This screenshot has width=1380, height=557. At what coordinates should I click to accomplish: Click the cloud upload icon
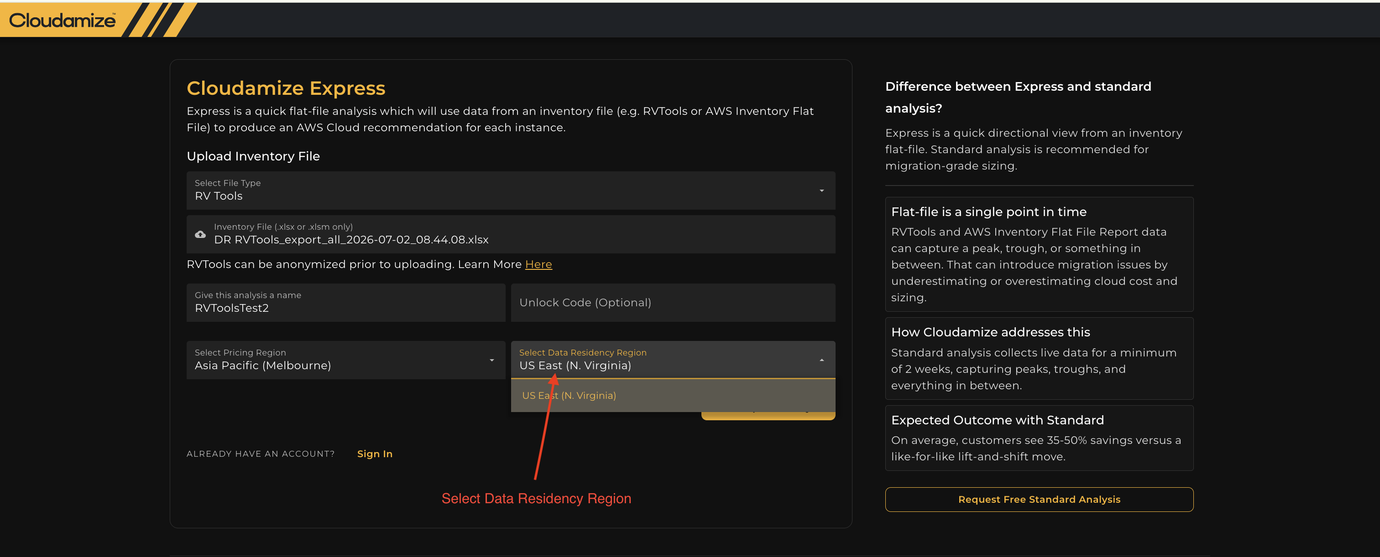click(200, 234)
